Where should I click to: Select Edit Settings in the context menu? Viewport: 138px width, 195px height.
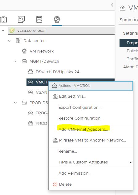coord(72,96)
